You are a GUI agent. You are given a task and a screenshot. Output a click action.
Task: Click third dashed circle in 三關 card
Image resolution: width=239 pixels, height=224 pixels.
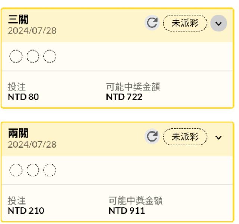coord(50,57)
